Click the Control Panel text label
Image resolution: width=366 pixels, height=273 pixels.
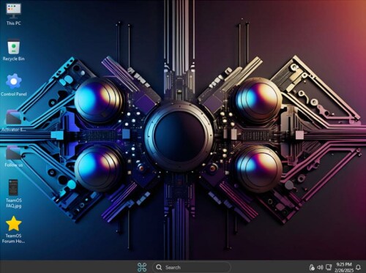(x=14, y=94)
